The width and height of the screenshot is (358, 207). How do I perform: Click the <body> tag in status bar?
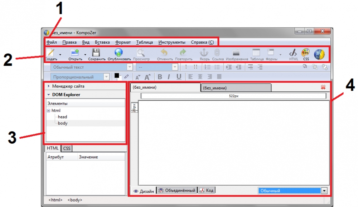coord(75,200)
